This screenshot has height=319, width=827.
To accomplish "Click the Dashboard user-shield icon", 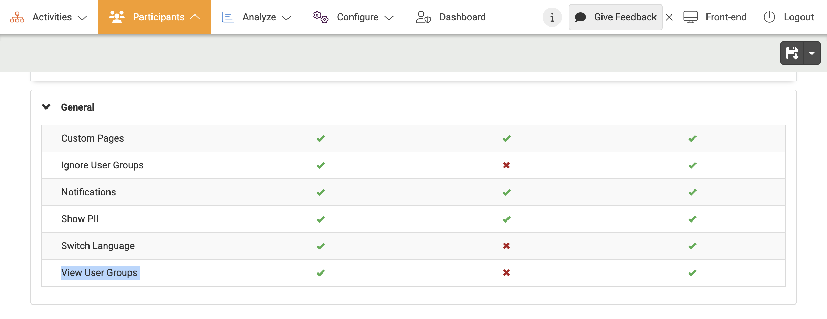I will point(423,17).
